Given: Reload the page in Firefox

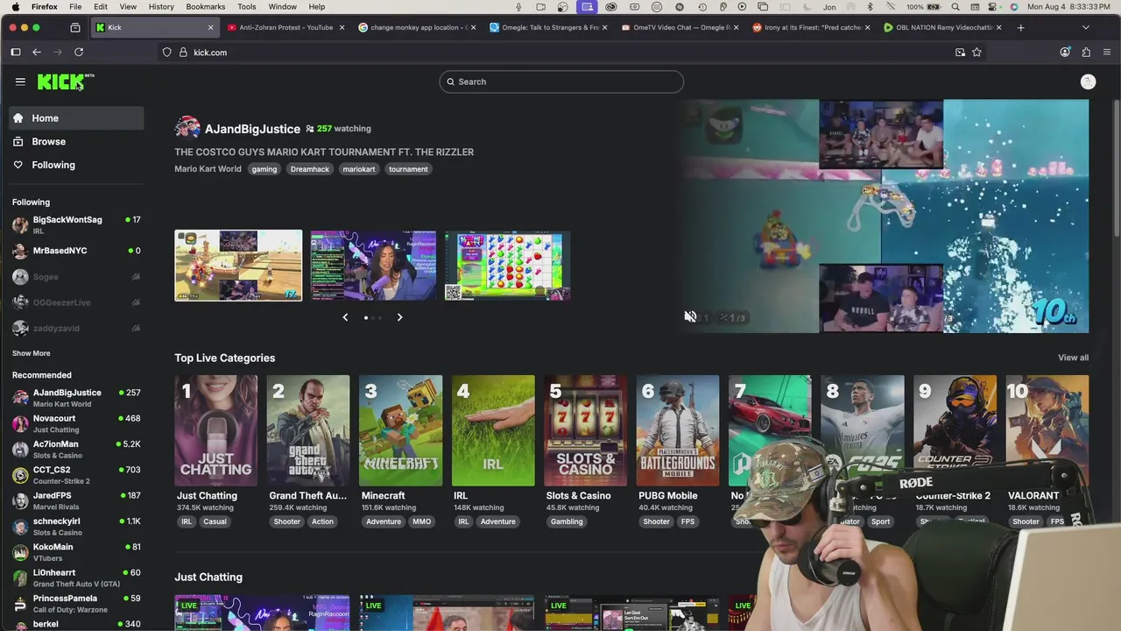Looking at the screenshot, I should [x=79, y=52].
